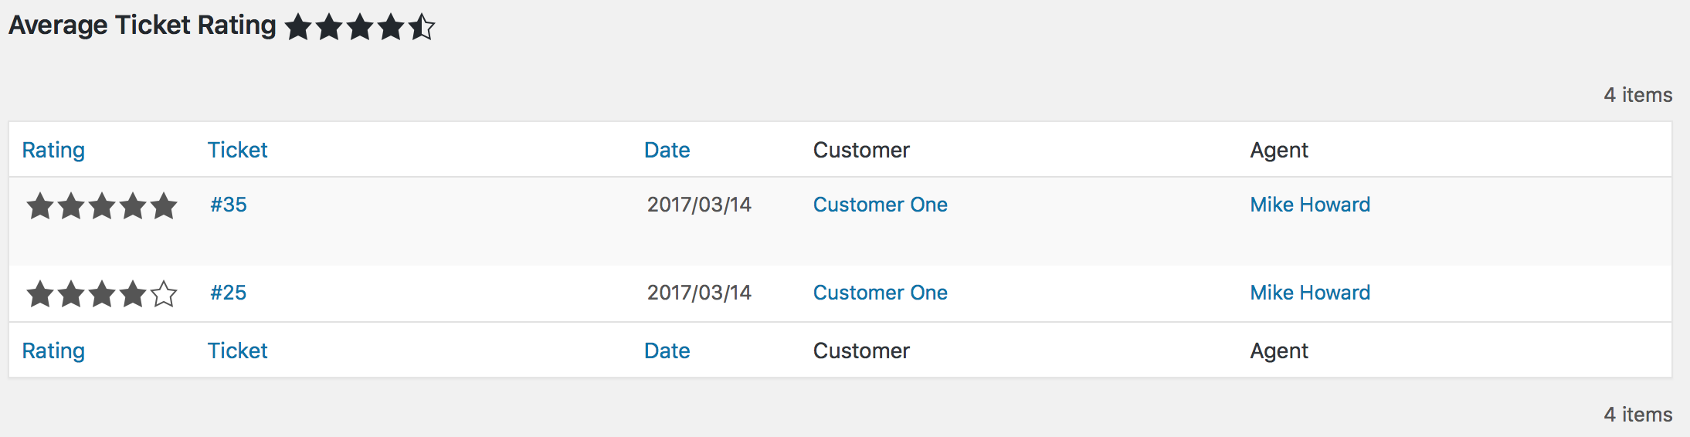1690x437 pixels.
Task: Open agent Mike Howard on the #35 row
Action: click(x=1310, y=205)
